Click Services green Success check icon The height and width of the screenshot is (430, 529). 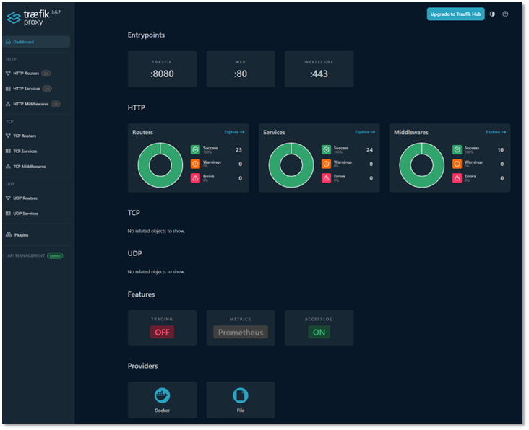pos(326,150)
